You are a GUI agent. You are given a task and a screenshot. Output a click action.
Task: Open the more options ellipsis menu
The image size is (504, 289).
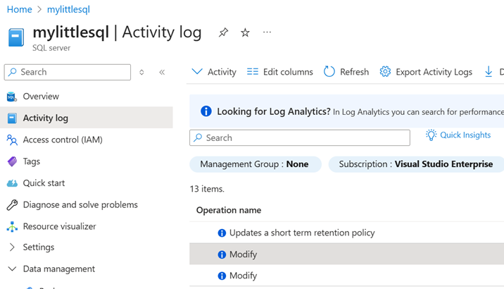(267, 32)
